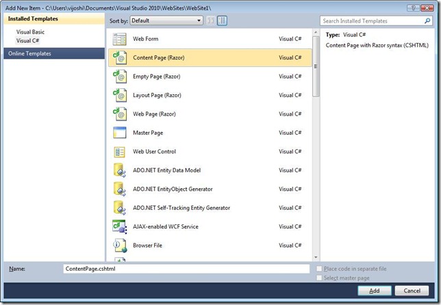Select the Web User Control icon

point(120,152)
